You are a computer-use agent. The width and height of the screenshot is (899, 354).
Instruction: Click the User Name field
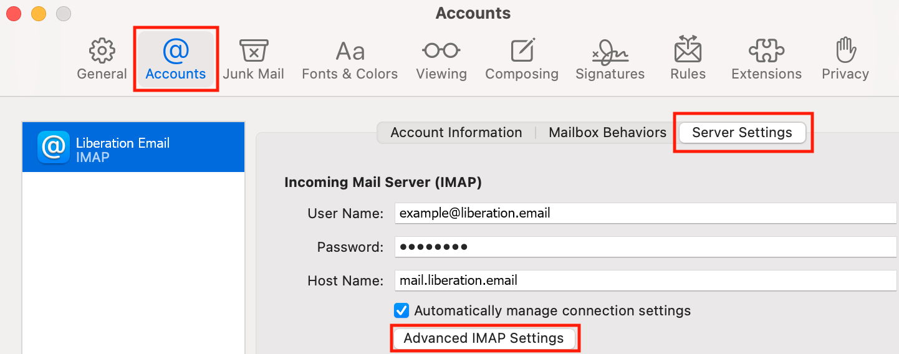click(646, 213)
